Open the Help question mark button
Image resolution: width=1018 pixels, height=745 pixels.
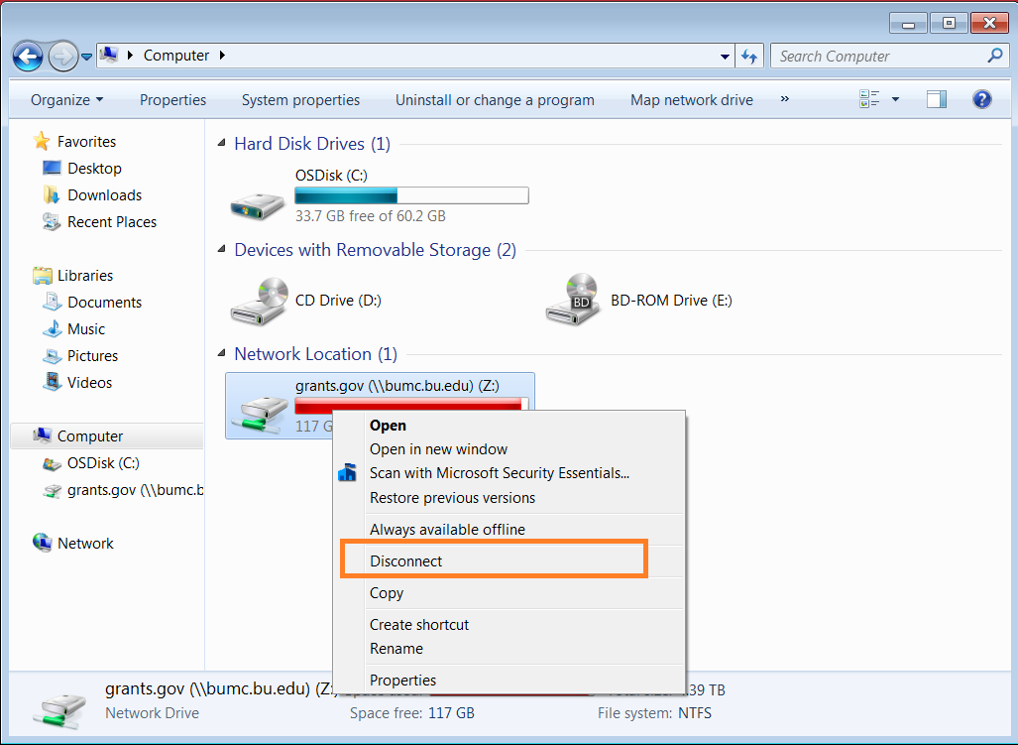(982, 99)
